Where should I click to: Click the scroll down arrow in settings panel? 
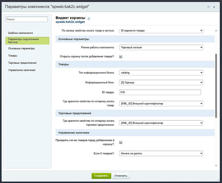216,165
